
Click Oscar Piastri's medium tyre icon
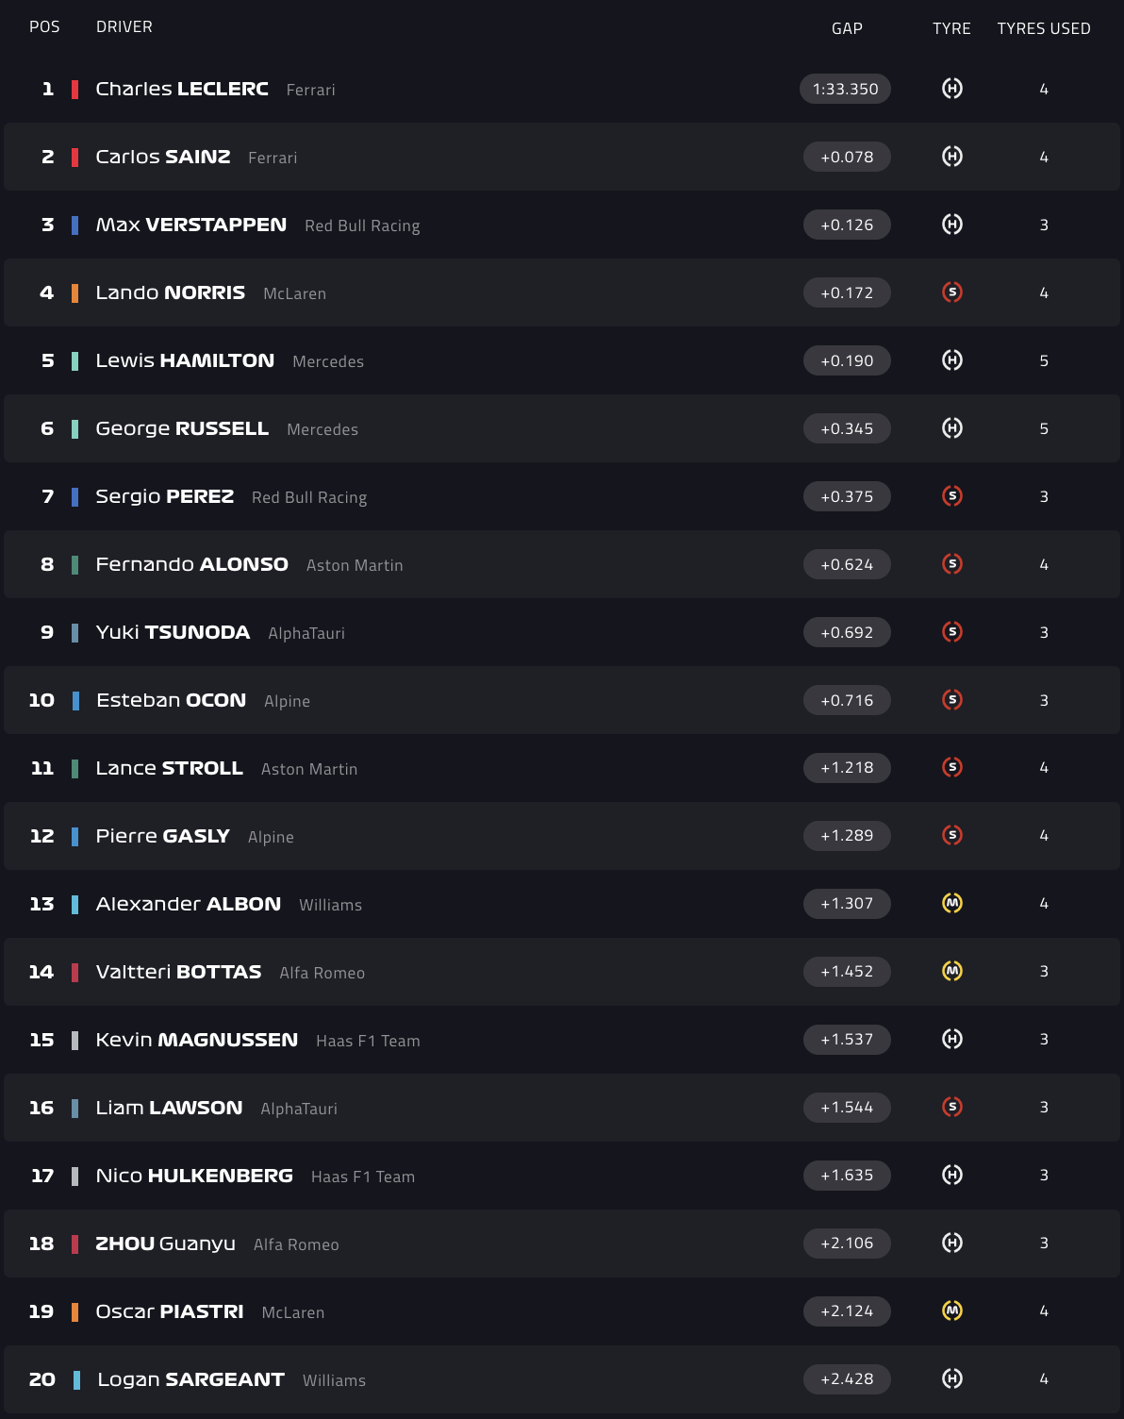tap(952, 1310)
